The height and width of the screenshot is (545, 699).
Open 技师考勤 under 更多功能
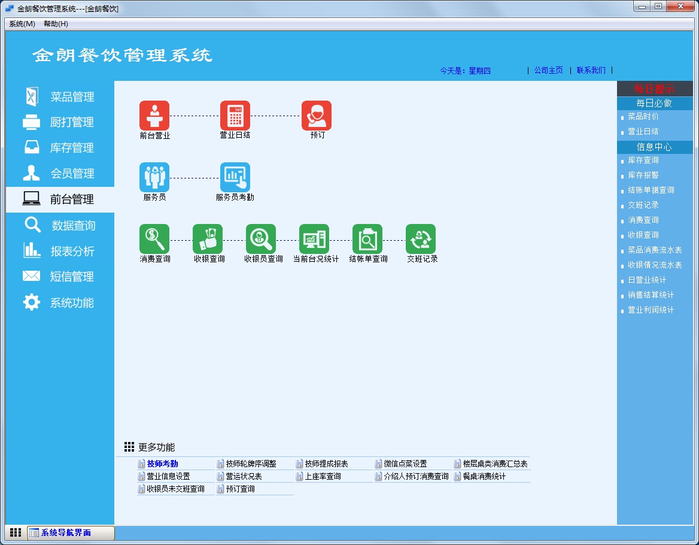tap(162, 464)
